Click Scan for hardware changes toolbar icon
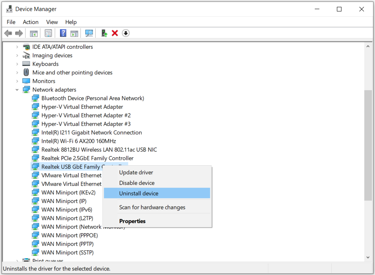 [x=89, y=33]
